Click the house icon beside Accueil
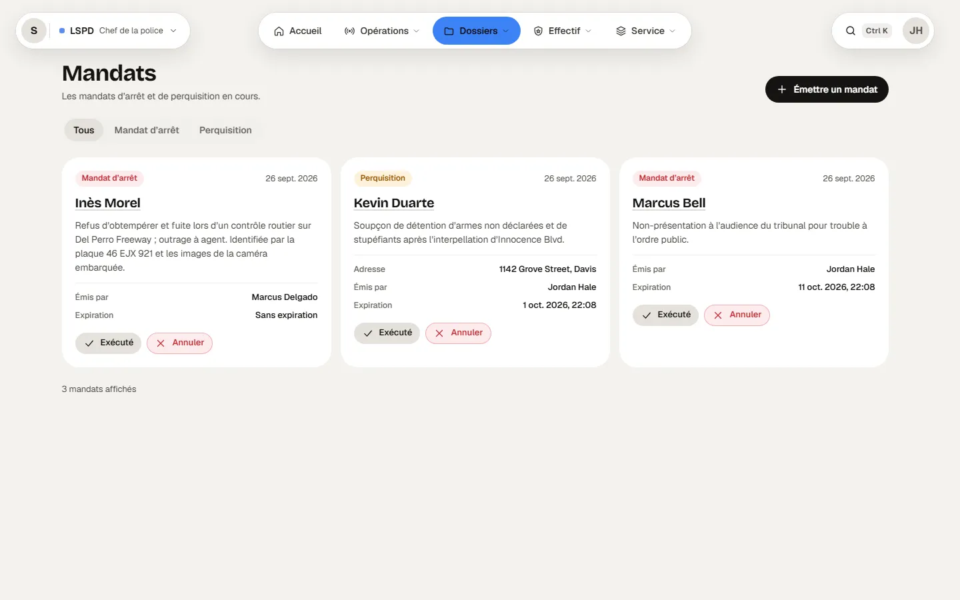This screenshot has height=600, width=960. (x=279, y=31)
